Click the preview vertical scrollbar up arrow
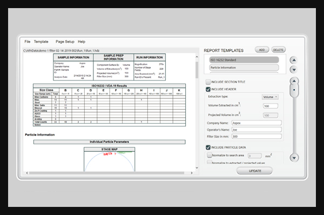Screen dimensions: 324x215 tap(197, 57)
